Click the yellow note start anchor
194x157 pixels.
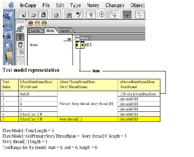pos(77,45)
